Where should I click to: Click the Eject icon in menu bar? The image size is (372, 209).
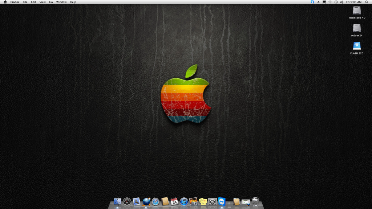click(x=318, y=2)
